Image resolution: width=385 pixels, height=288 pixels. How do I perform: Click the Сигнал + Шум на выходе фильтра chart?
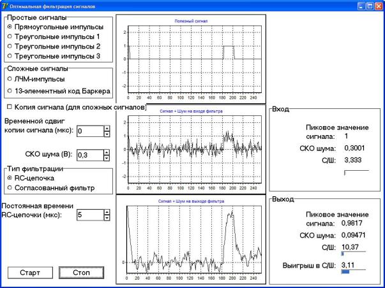pyautogui.click(x=191, y=239)
